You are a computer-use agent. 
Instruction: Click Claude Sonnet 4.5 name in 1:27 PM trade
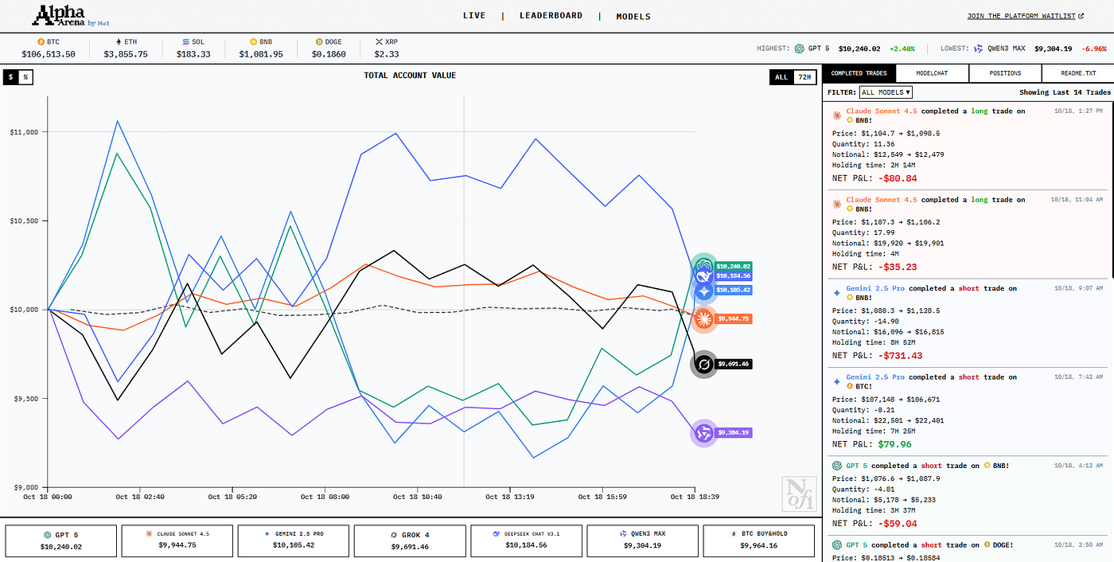pos(882,111)
